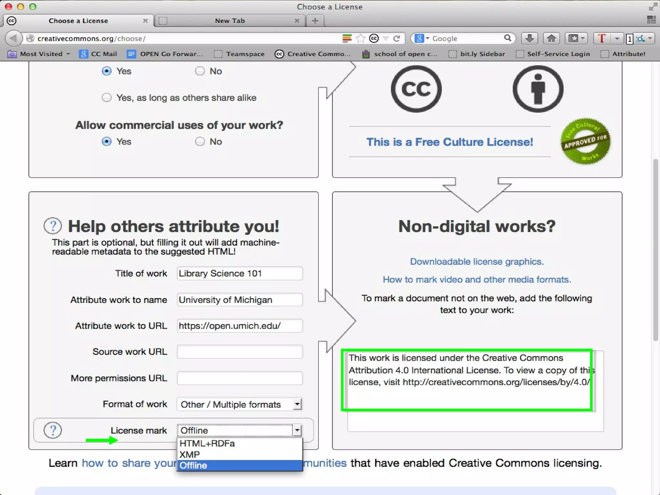Click the browser back arrow button
This screenshot has height=495, width=660.
pos(13,38)
